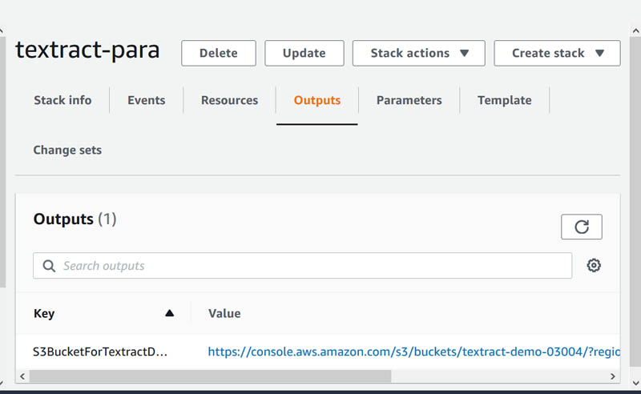Open the Template tab
Viewport: 641px width, 394px height.
pyautogui.click(x=505, y=100)
